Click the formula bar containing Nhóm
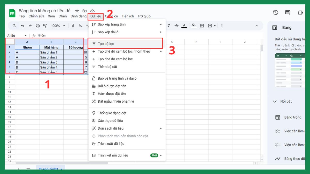Image resolution: width=310 pixels, height=174 pixels. (150, 36)
